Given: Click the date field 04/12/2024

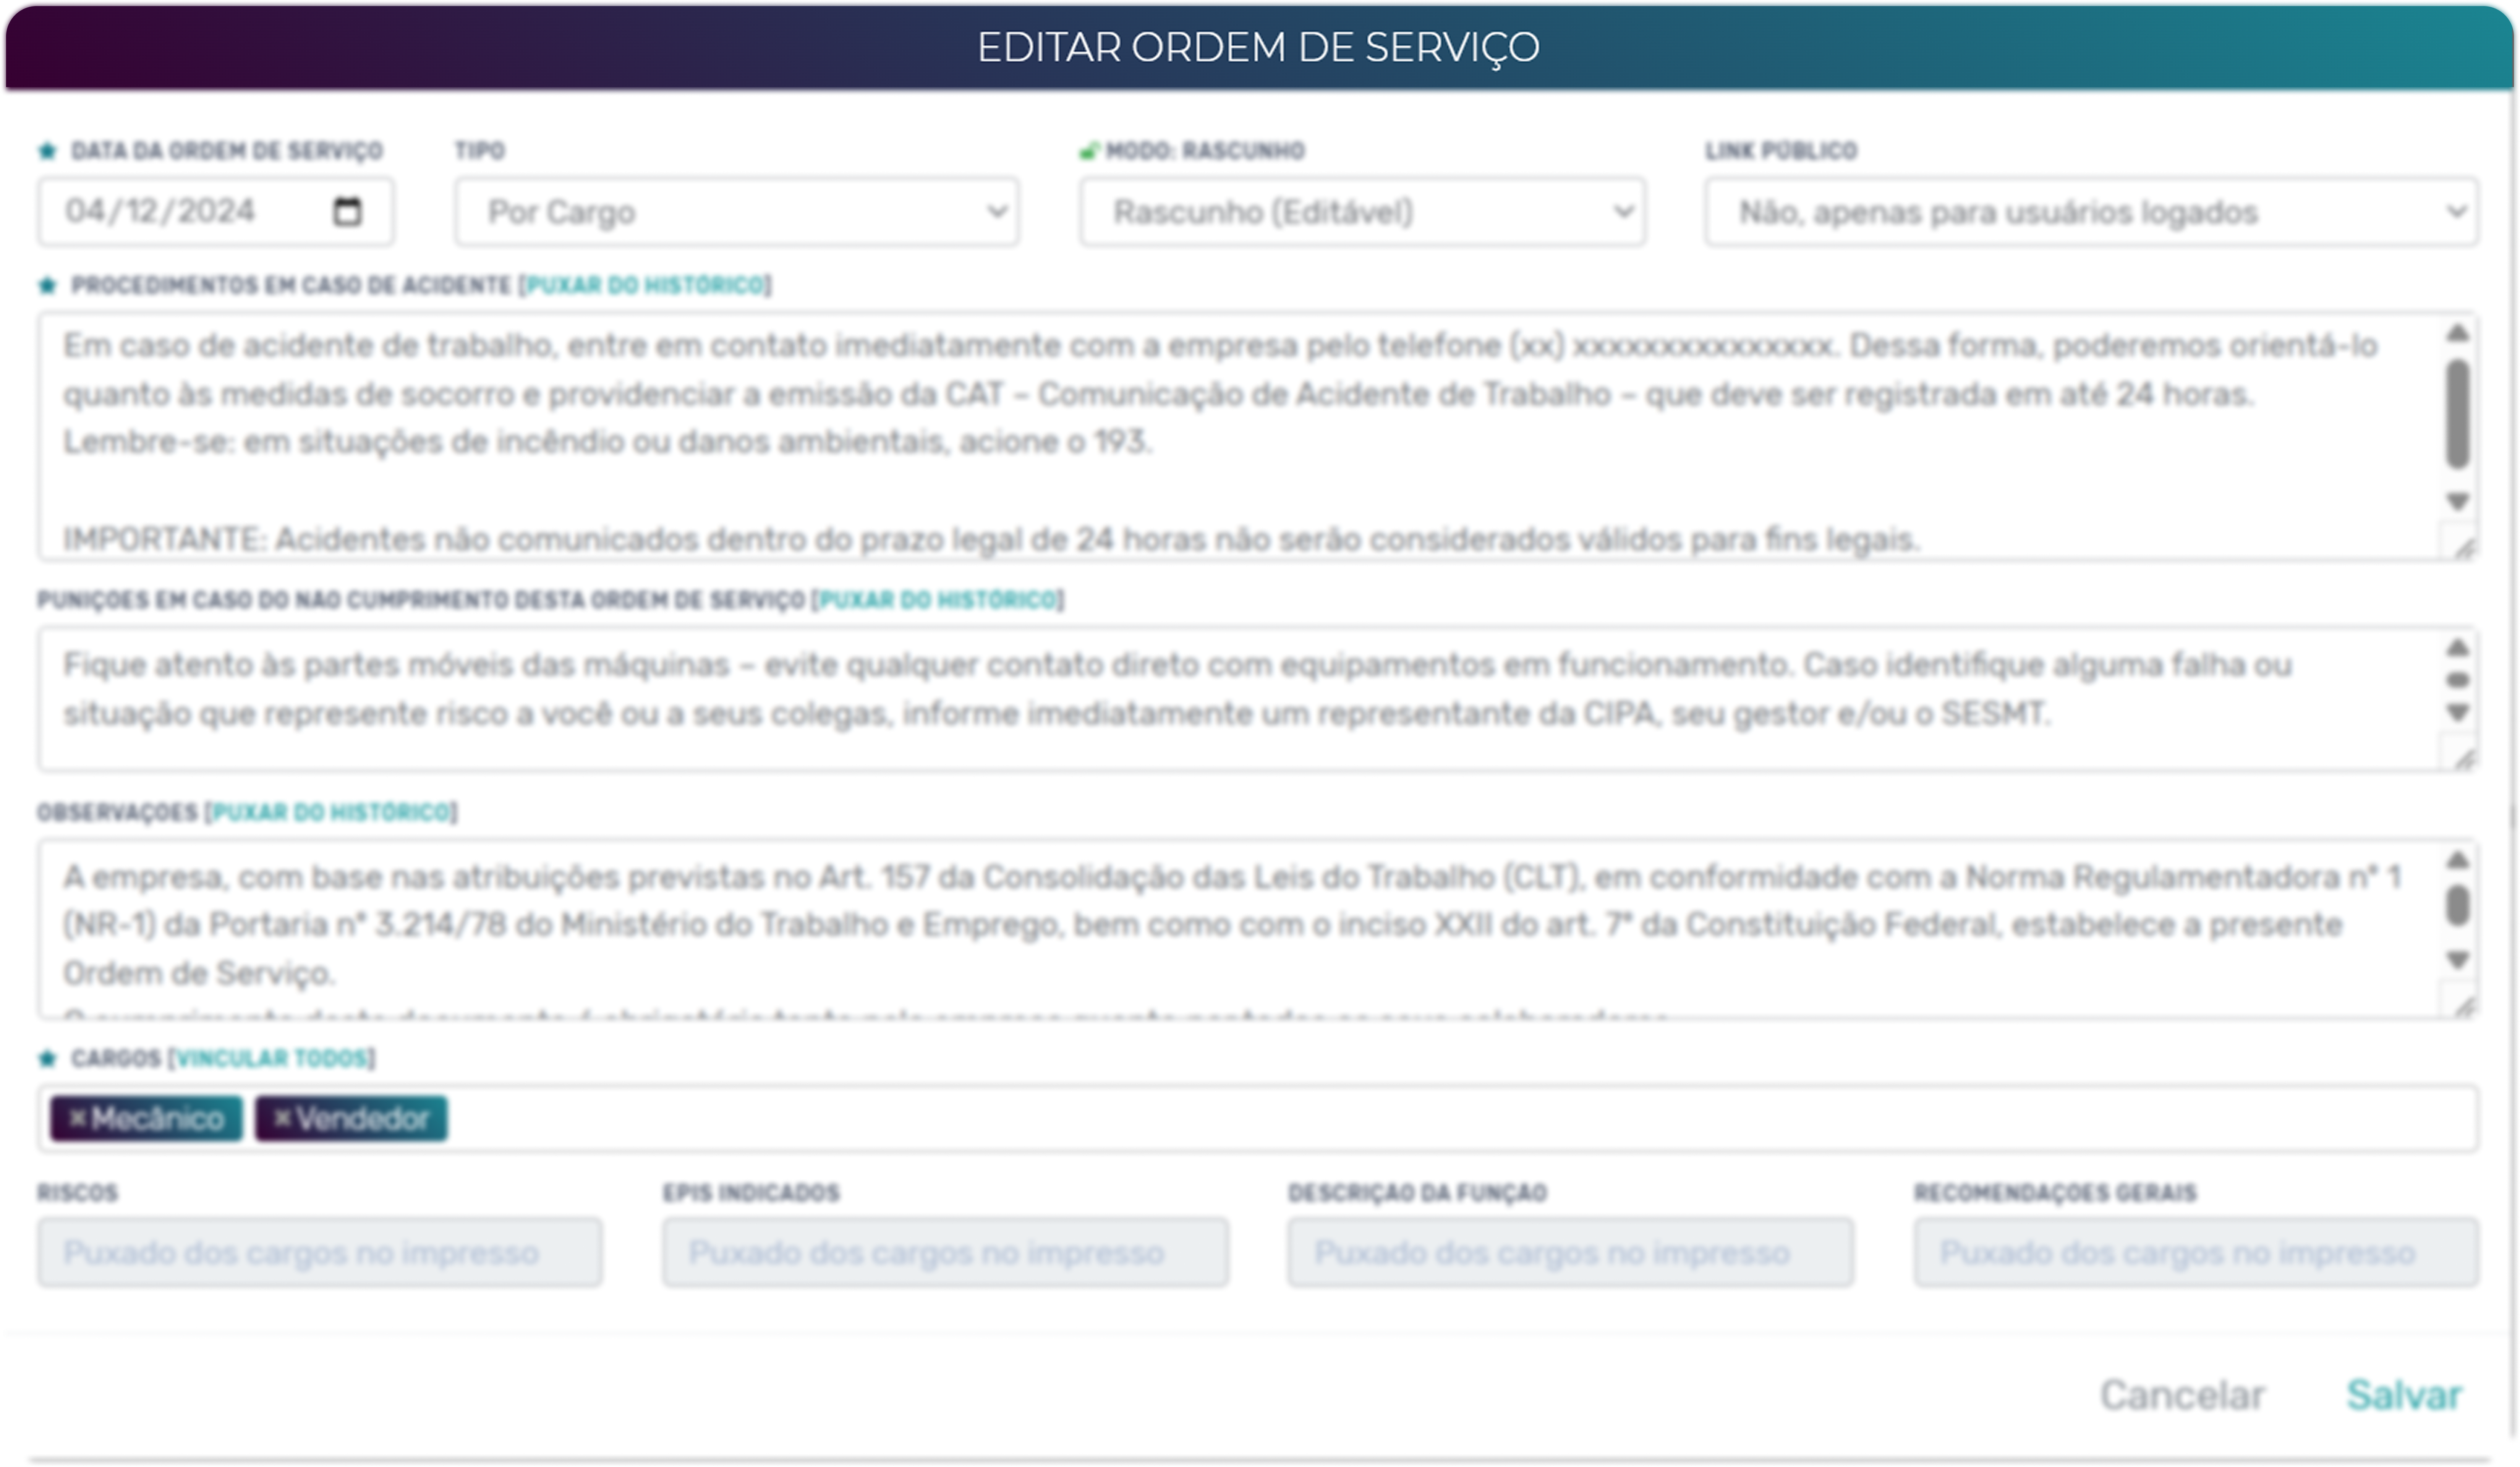Looking at the screenshot, I should pyautogui.click(x=216, y=212).
